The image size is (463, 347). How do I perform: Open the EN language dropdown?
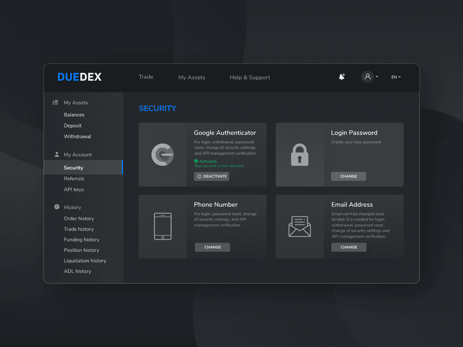[396, 77]
